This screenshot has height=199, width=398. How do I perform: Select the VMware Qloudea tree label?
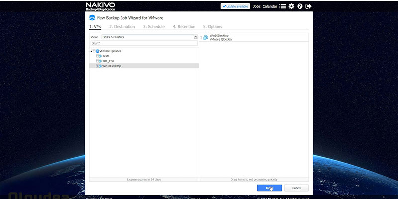pyautogui.click(x=110, y=51)
